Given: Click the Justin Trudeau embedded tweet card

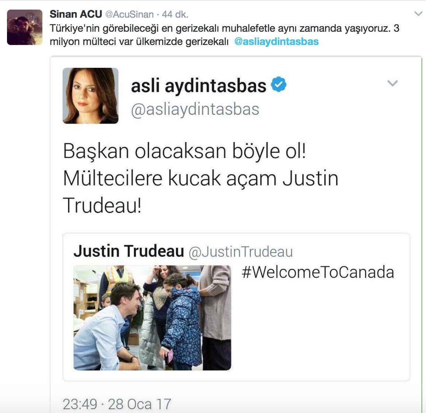Looking at the screenshot, I should coord(236,307).
